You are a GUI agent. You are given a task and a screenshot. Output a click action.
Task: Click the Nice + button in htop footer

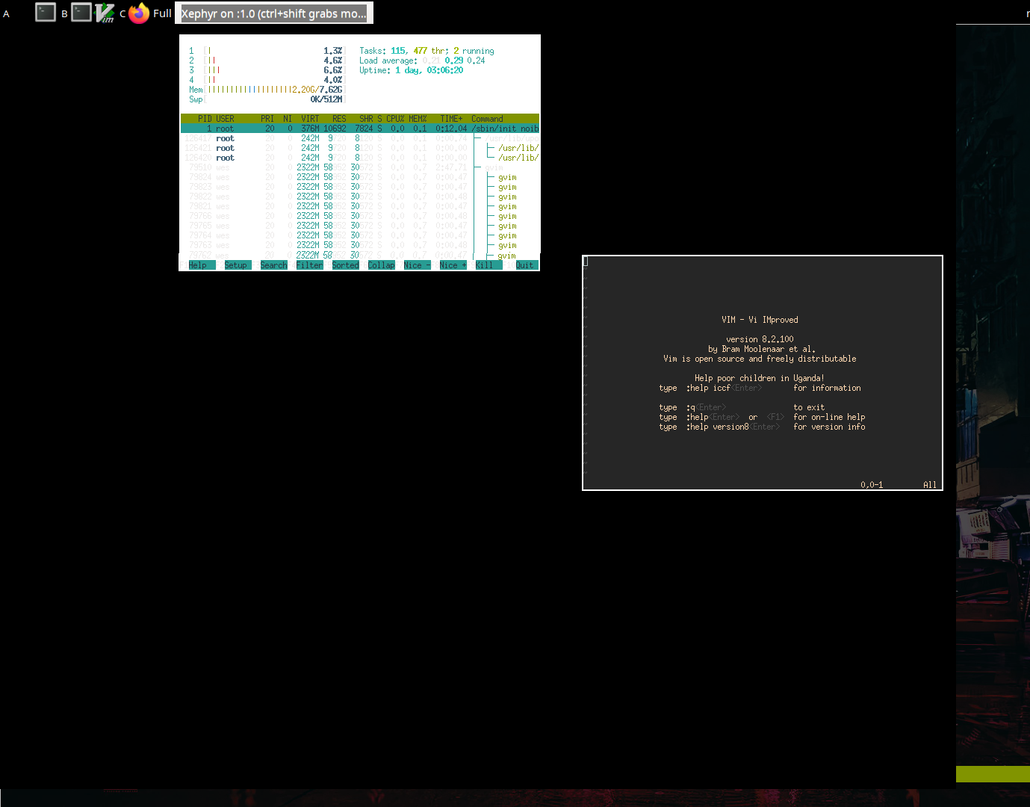453,265
